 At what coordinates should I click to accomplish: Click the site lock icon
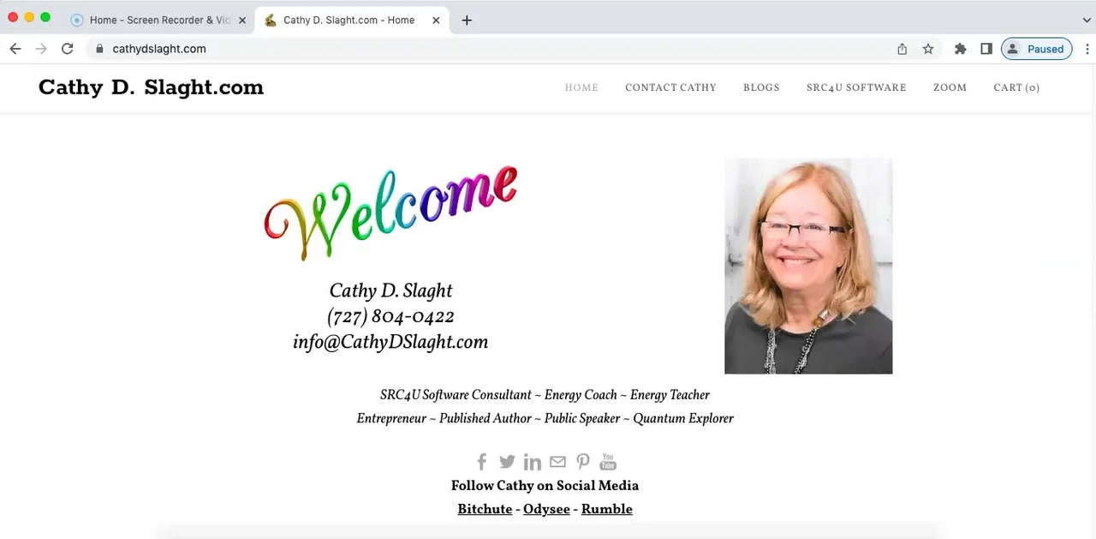click(100, 49)
